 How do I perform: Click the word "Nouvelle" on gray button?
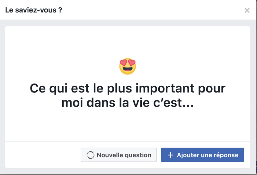click(x=110, y=155)
